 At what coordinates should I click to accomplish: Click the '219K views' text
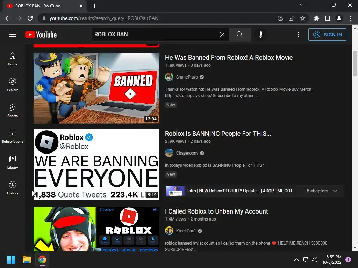click(176, 141)
